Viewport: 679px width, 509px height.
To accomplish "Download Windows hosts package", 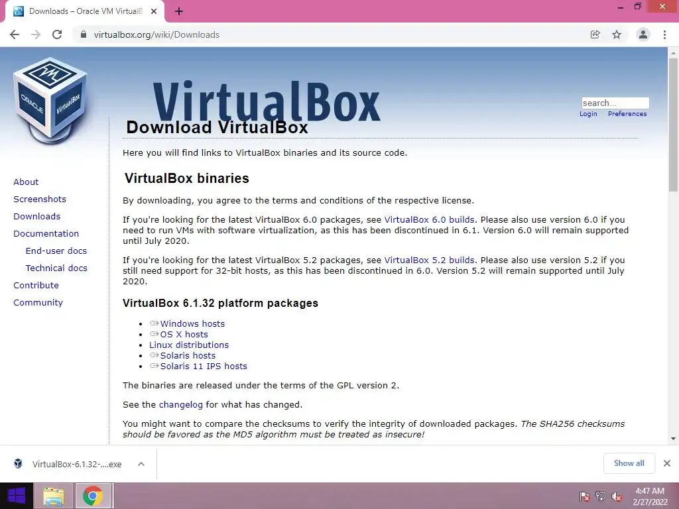I will 192,323.
